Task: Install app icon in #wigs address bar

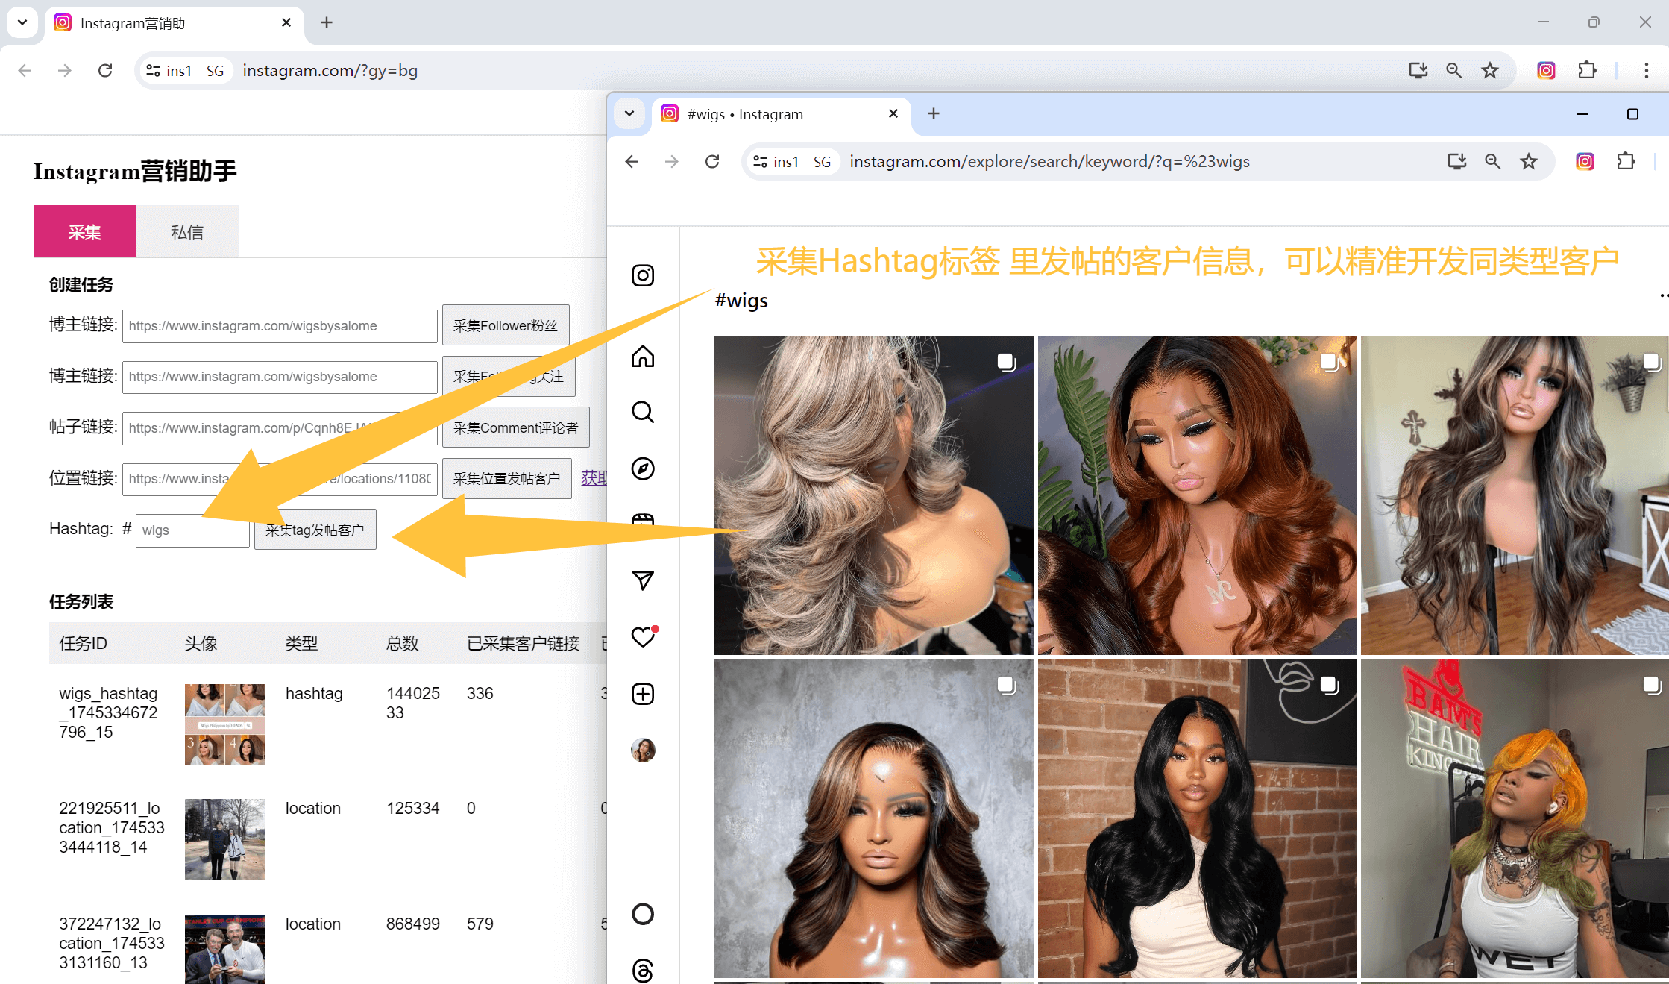Action: pos(1456,161)
